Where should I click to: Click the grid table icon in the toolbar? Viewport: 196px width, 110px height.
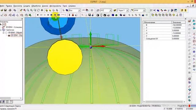pyautogui.click(x=181, y=15)
